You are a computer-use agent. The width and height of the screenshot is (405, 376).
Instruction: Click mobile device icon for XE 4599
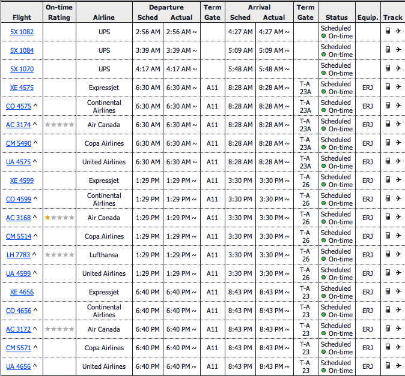pyautogui.click(x=388, y=180)
